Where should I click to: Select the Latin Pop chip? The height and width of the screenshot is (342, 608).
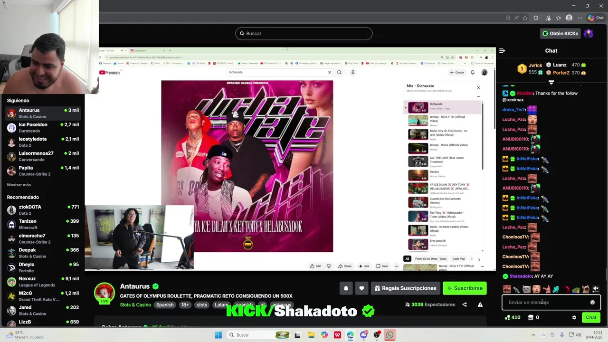[x=458, y=259]
